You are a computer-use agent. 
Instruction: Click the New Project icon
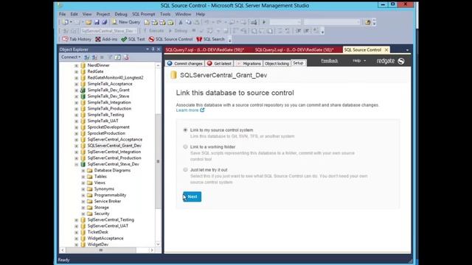coord(66,22)
